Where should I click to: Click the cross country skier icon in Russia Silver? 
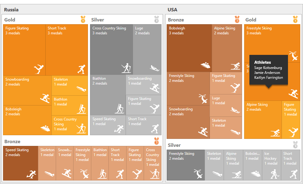point(126,68)
